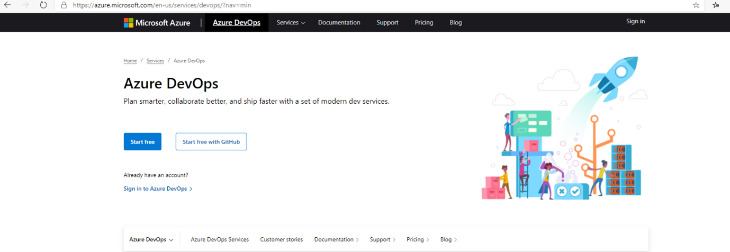Click the rocket illustration
Image resolution: width=730 pixels, height=252 pixels.
click(614, 77)
